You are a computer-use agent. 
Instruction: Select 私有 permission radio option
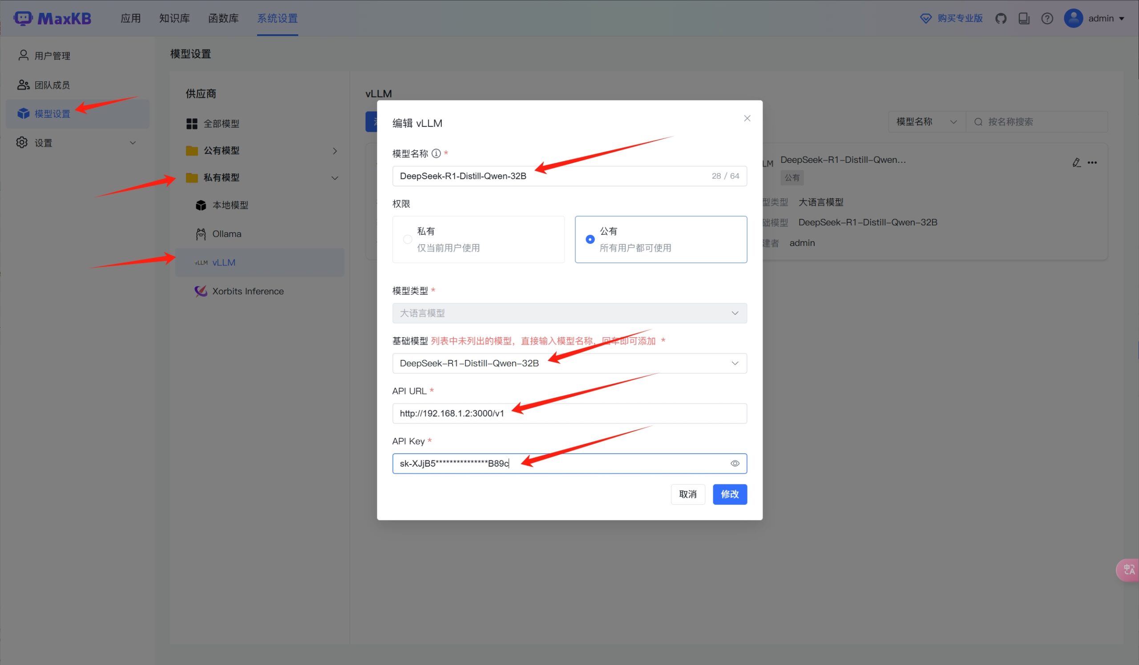tap(478, 239)
